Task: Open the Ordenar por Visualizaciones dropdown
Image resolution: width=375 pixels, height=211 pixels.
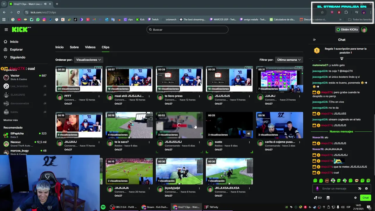Action: [x=88, y=60]
